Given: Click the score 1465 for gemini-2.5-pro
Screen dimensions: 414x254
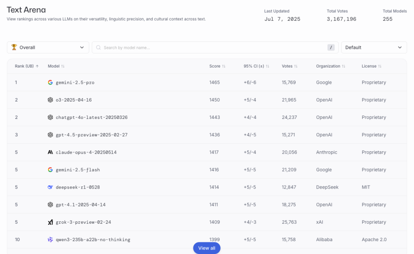Looking at the screenshot, I should pyautogui.click(x=214, y=82).
